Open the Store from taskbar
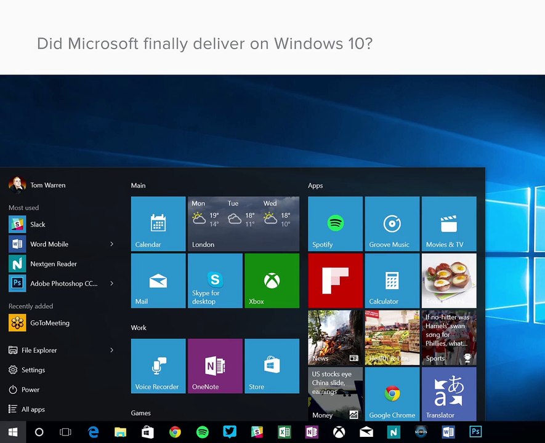The image size is (545, 443). pyautogui.click(x=148, y=432)
